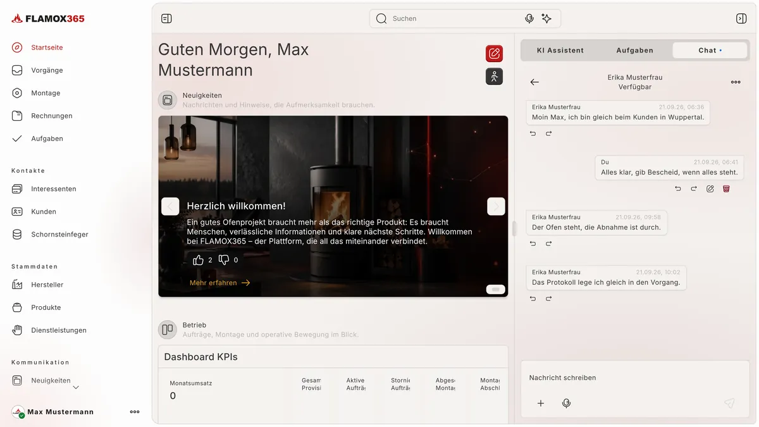Screen dimensions: 759x427
Task: Click the 'Herzlich willkommen!' news headline
Action: tap(237, 206)
